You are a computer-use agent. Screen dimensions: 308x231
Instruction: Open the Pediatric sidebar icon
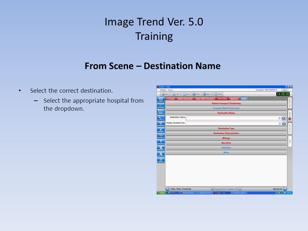pyautogui.click(x=161, y=142)
